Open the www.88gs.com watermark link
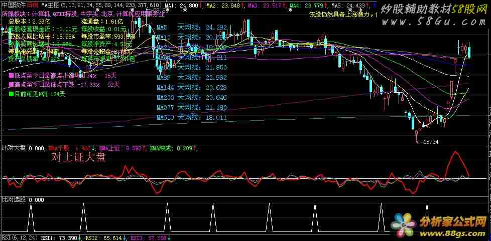Screen dimensions: 491x241 [x=453, y=232]
